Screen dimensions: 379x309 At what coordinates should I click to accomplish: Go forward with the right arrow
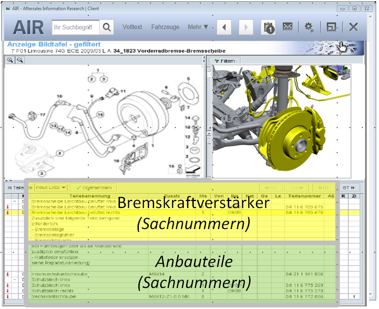tap(246, 27)
